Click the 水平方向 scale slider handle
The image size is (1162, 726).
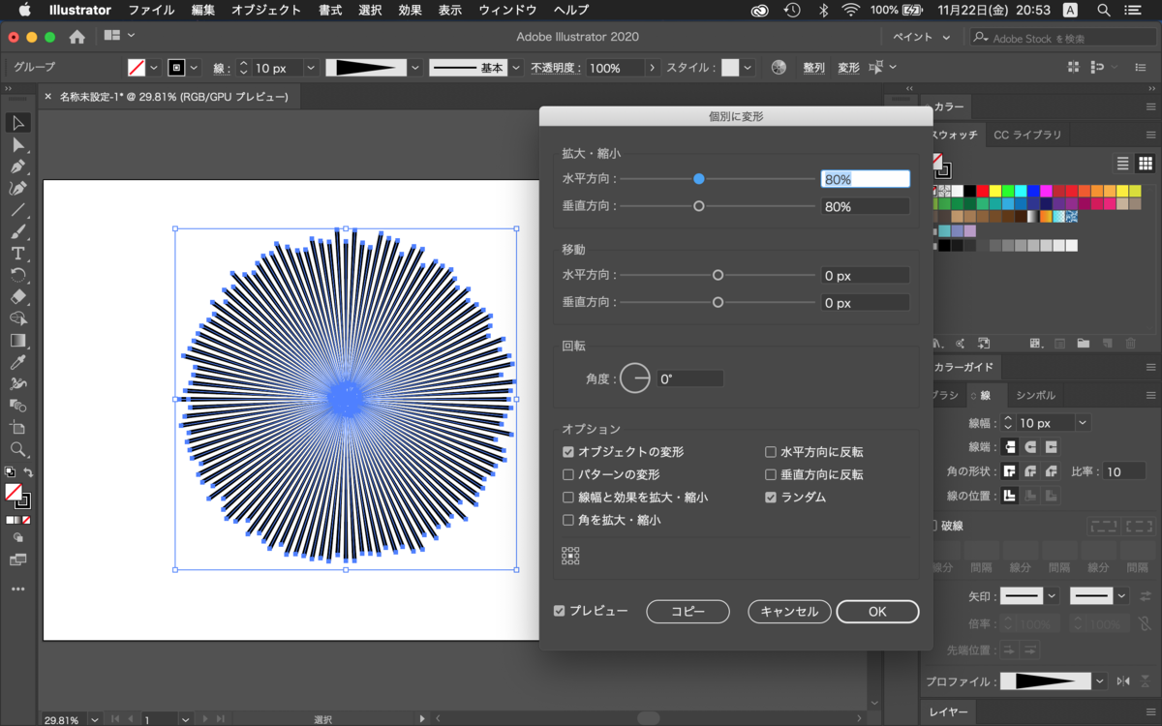[x=699, y=178]
